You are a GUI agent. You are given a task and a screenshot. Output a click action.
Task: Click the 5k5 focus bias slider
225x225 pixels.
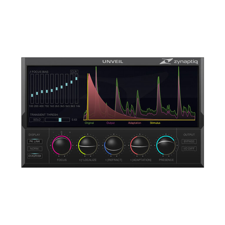coord(67,88)
